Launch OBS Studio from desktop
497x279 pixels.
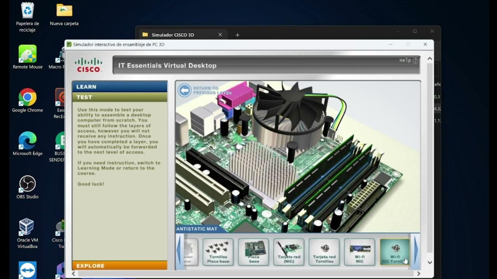point(28,188)
